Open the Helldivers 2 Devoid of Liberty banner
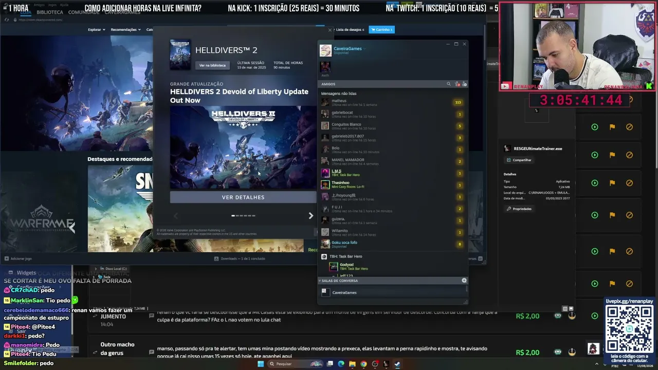The width and height of the screenshot is (658, 370). [x=243, y=147]
